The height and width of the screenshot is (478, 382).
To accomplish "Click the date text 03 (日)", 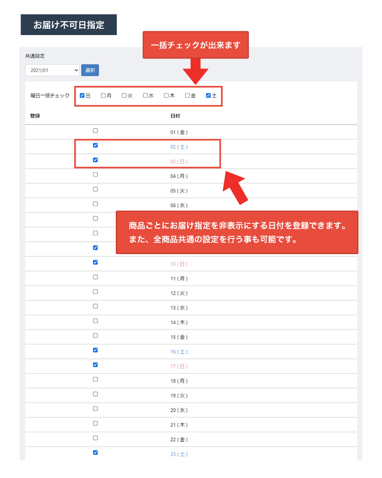I will (179, 162).
